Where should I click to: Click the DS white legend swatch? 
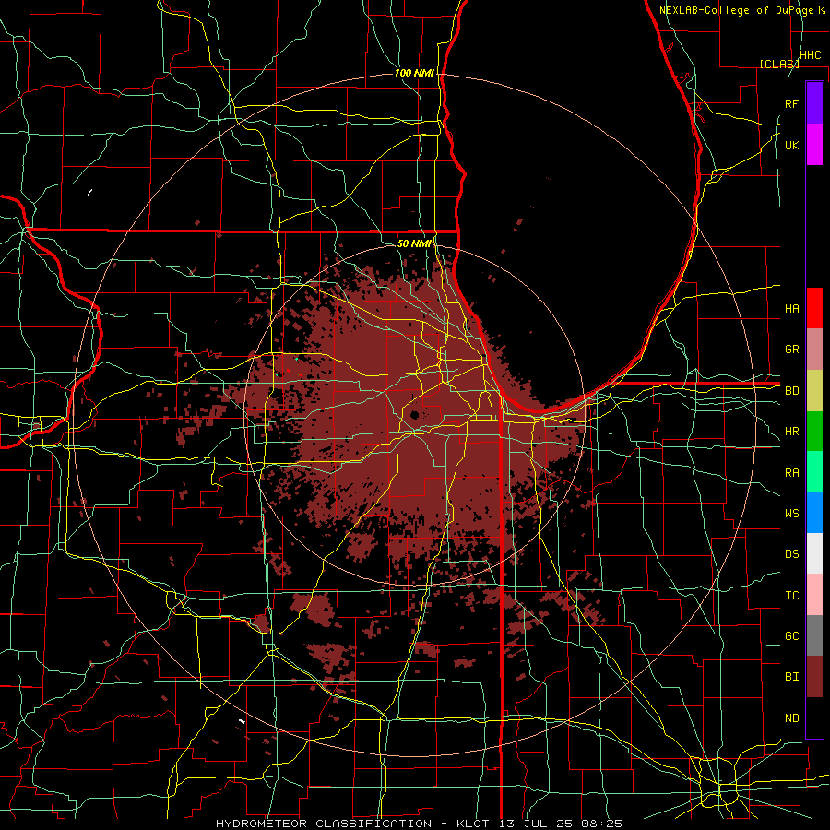(814, 553)
